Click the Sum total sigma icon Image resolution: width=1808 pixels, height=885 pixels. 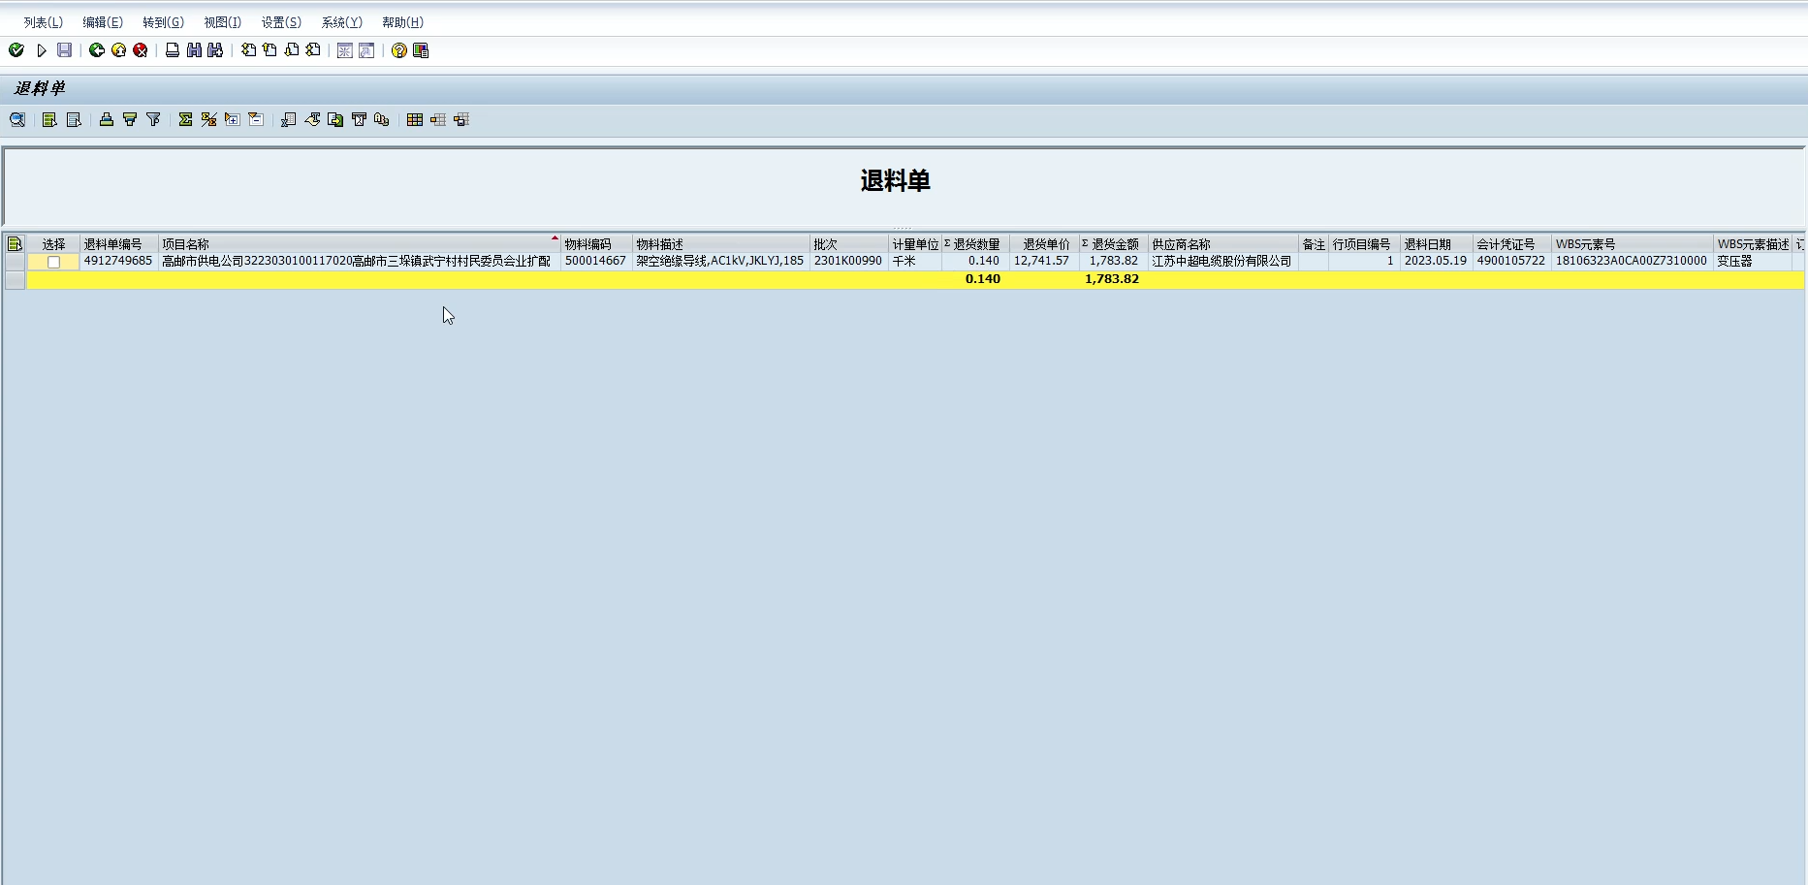185,119
